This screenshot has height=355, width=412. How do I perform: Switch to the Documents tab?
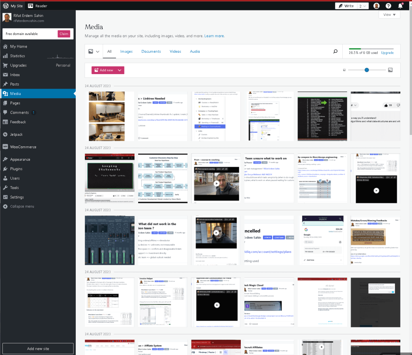(151, 52)
